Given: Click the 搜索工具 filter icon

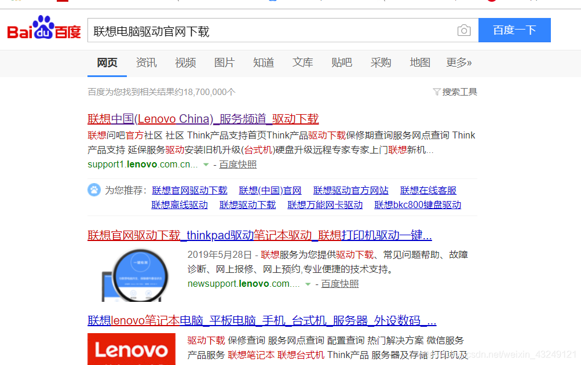Looking at the screenshot, I should tap(437, 92).
